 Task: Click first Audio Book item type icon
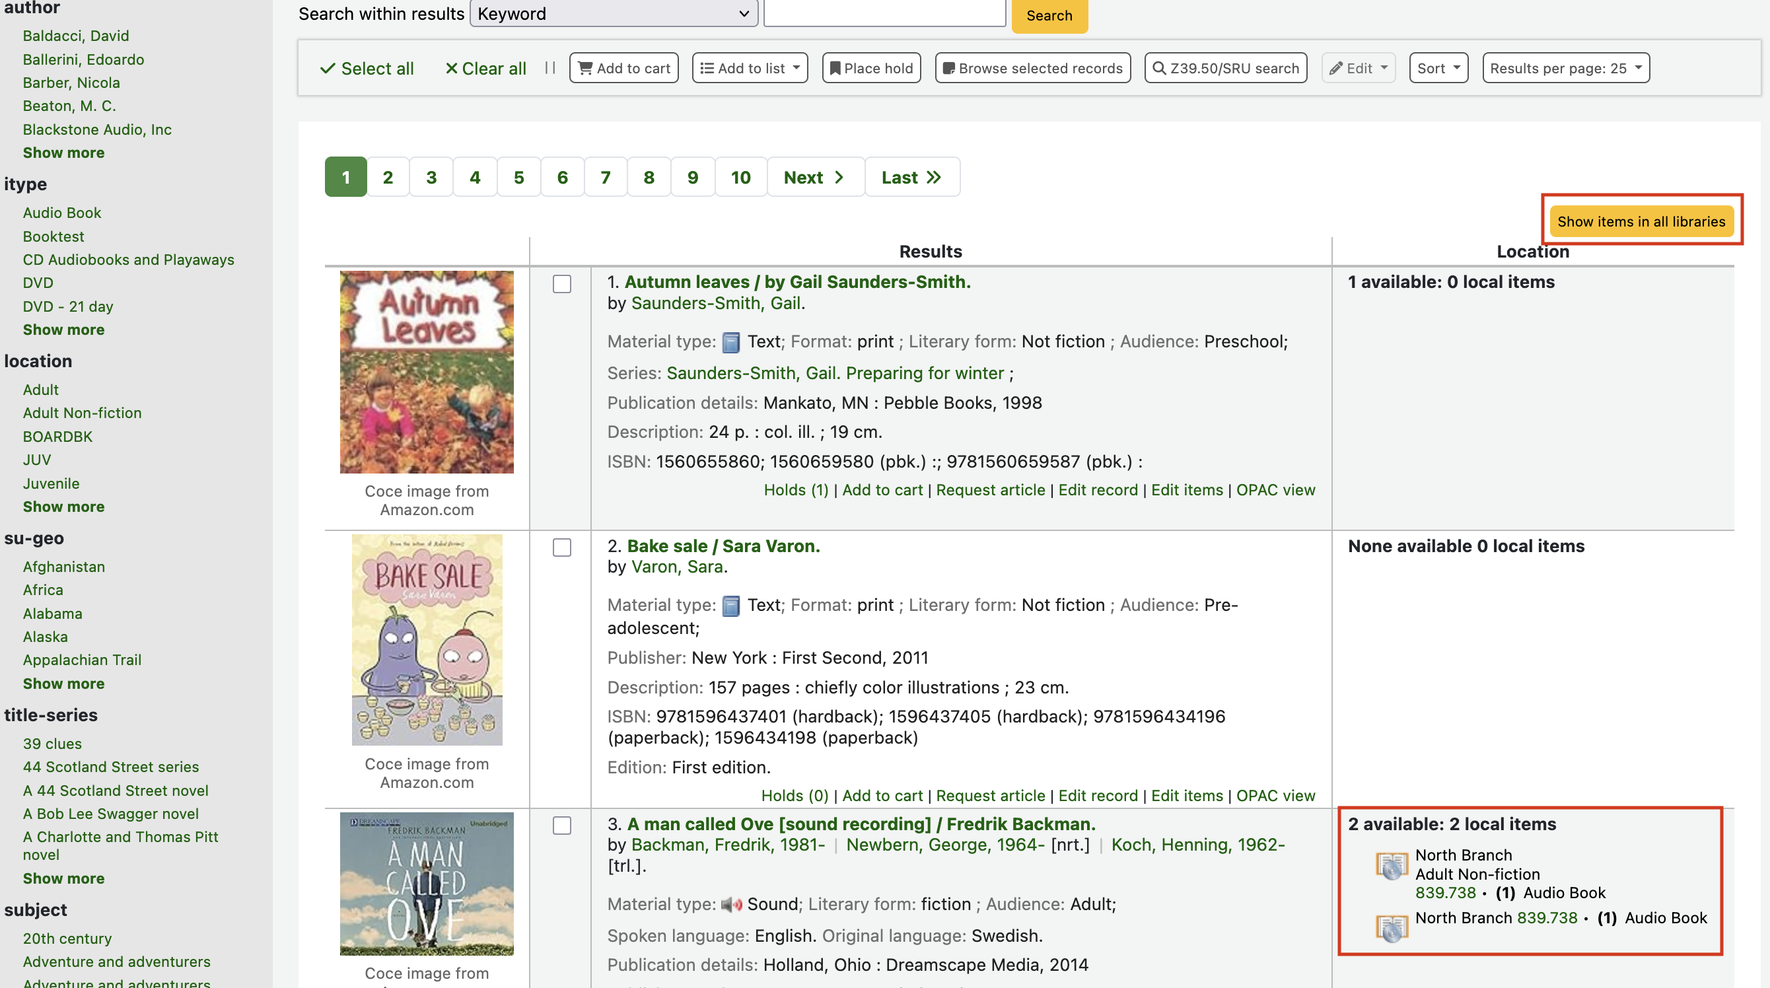click(x=1392, y=866)
